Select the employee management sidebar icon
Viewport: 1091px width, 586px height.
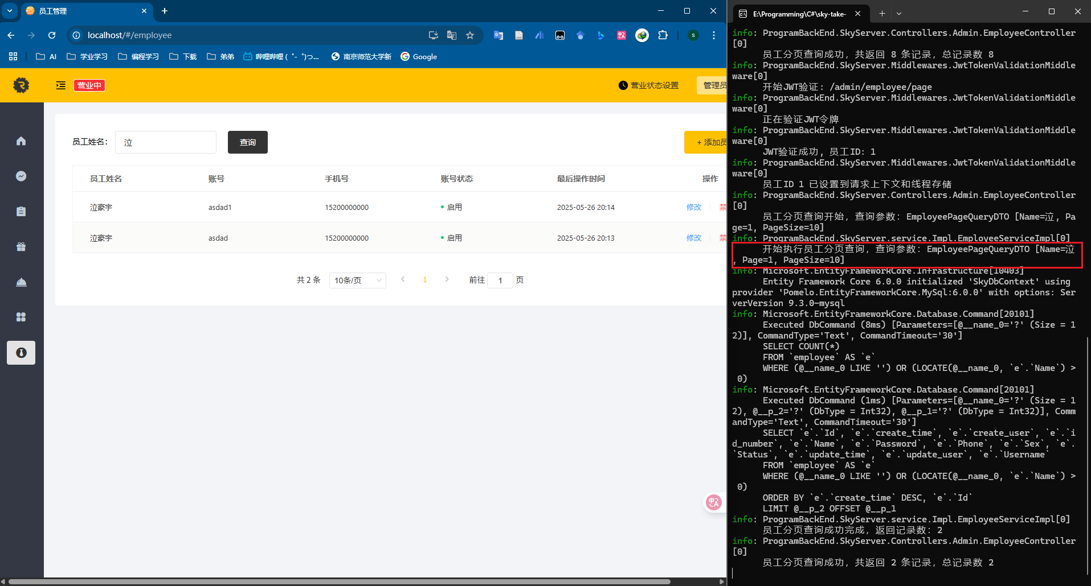tap(21, 353)
